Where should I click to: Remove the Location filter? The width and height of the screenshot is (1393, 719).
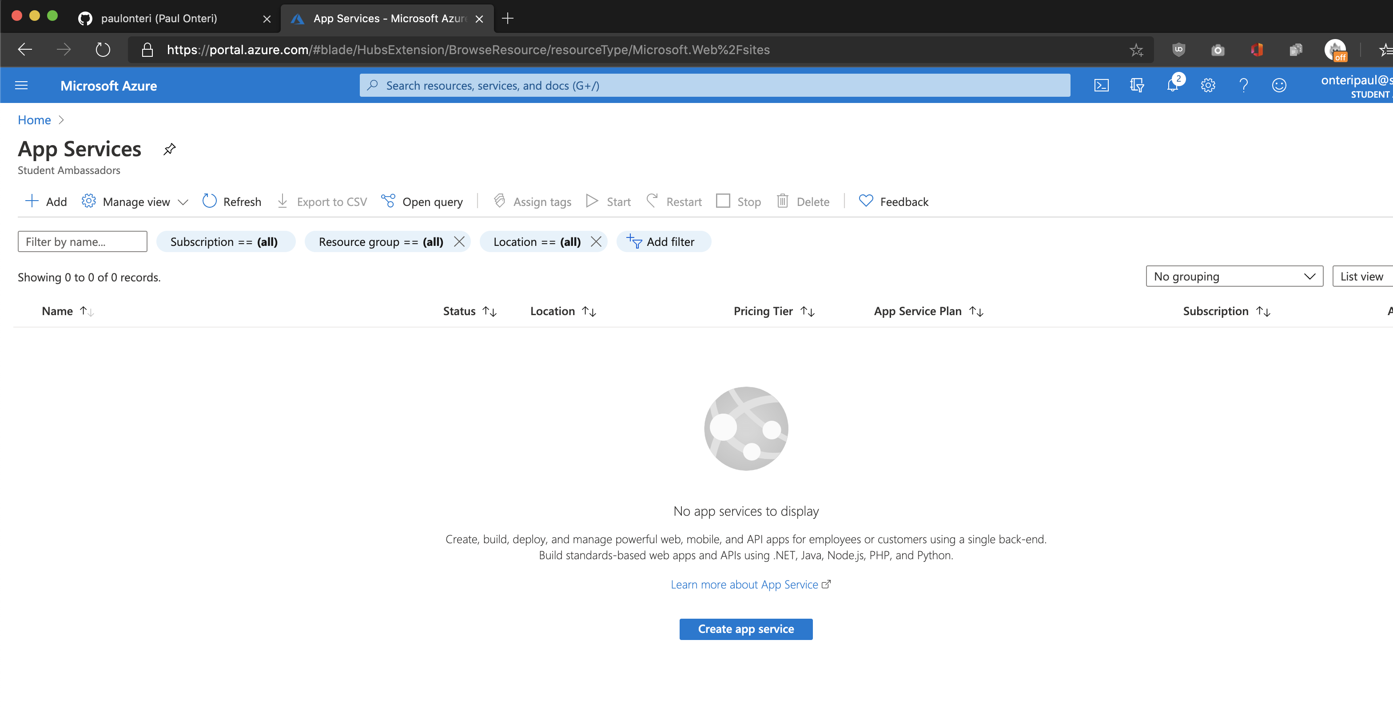596,241
